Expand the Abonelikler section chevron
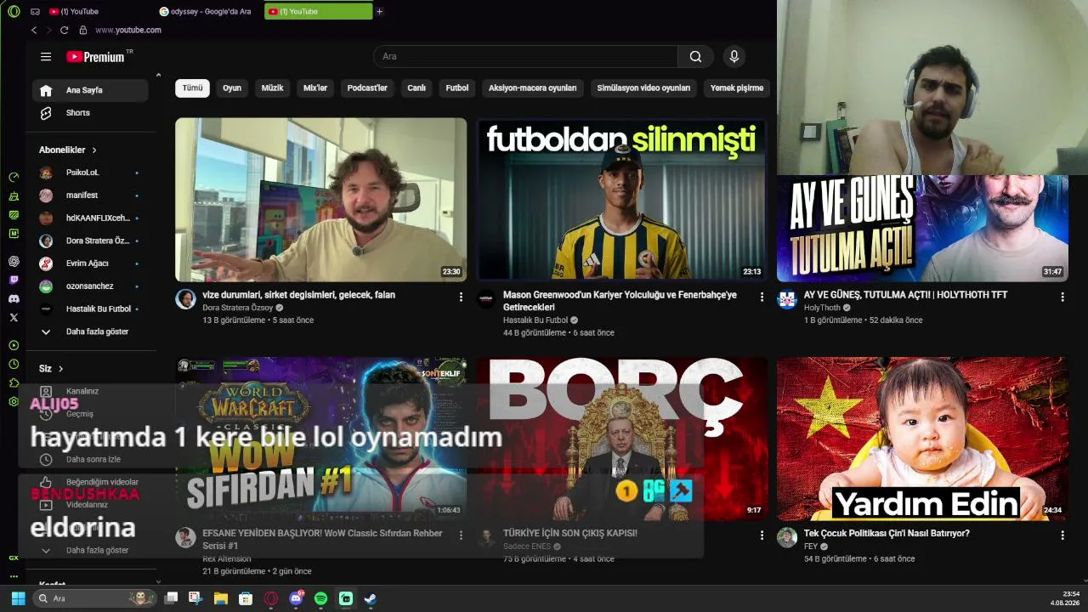1088x612 pixels. [x=94, y=150]
